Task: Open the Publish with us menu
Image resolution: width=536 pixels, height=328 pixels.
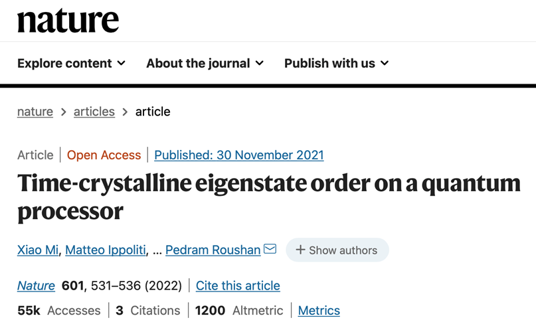Action: [337, 63]
